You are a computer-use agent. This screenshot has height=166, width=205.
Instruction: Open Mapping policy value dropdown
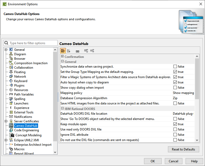[x=183, y=93]
